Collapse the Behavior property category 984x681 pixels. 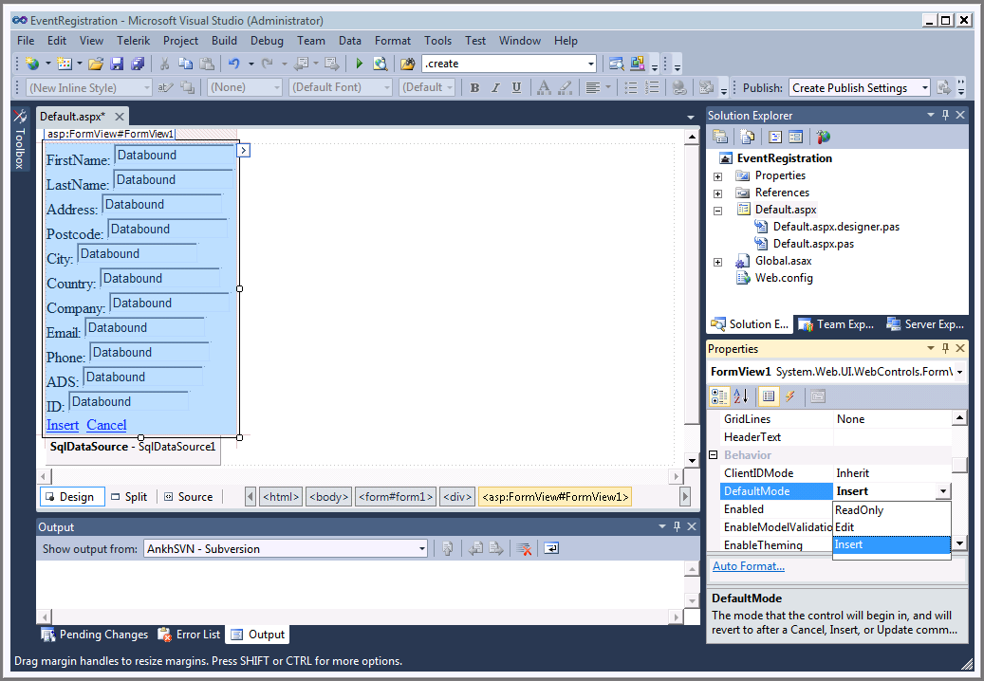tap(714, 455)
